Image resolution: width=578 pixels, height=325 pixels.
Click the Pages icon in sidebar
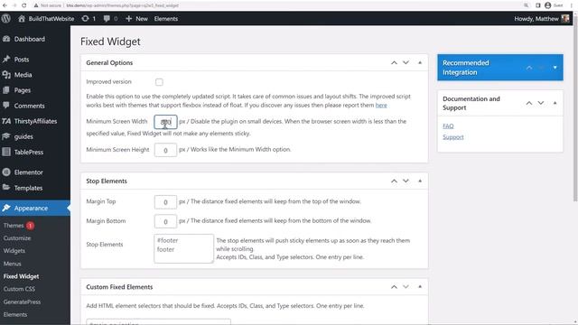(x=6, y=90)
